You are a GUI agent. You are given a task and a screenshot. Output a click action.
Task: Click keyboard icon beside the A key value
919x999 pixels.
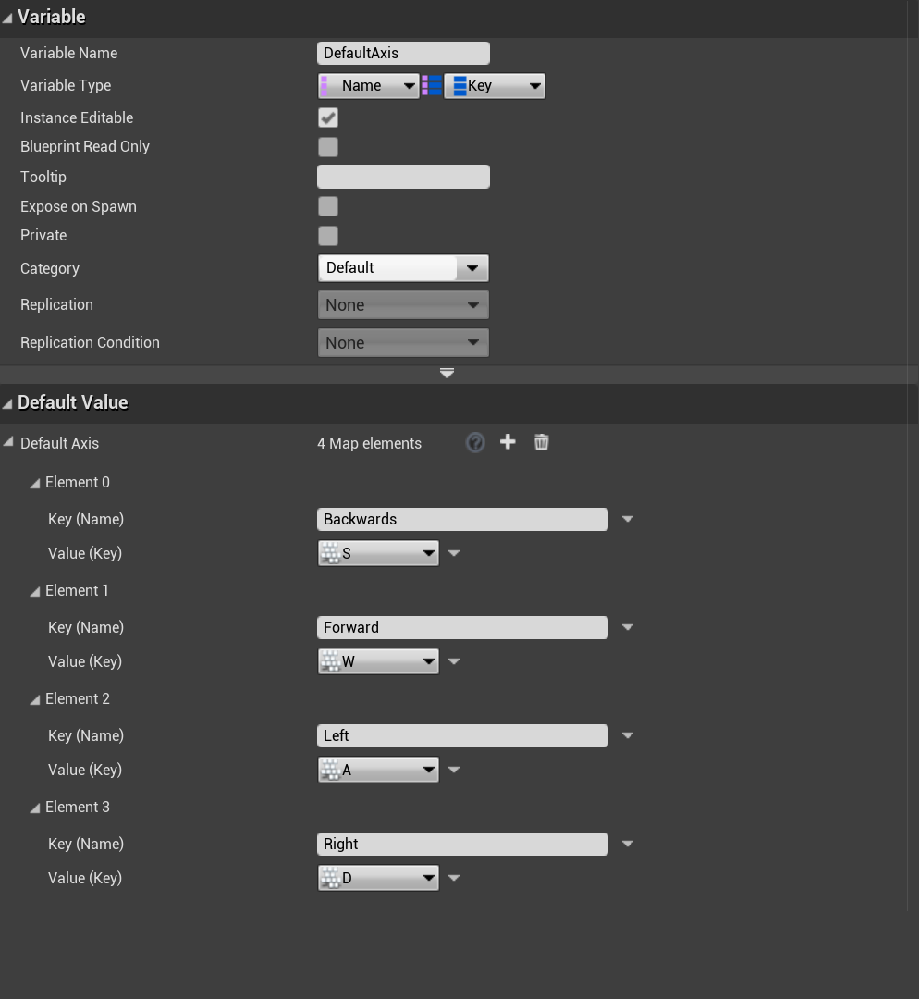330,770
